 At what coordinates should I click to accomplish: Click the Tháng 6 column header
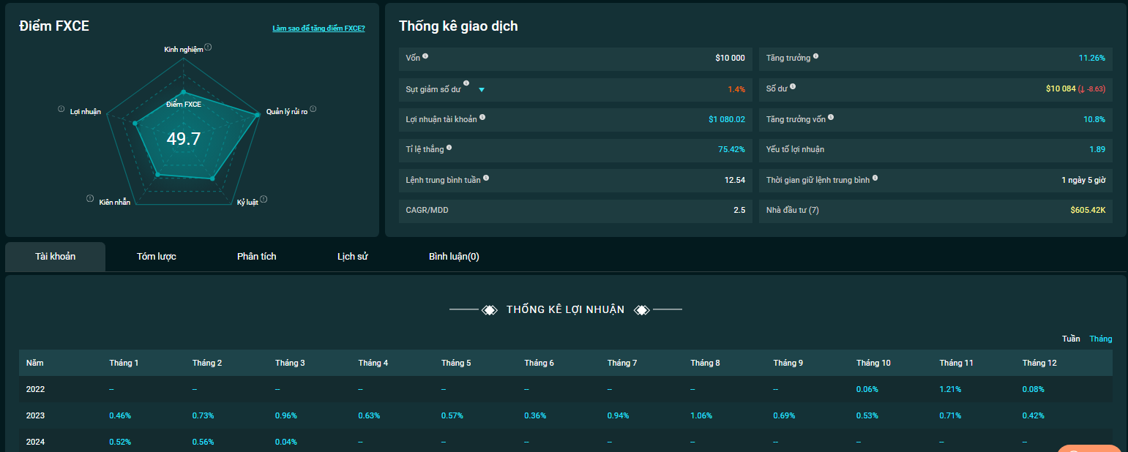539,363
